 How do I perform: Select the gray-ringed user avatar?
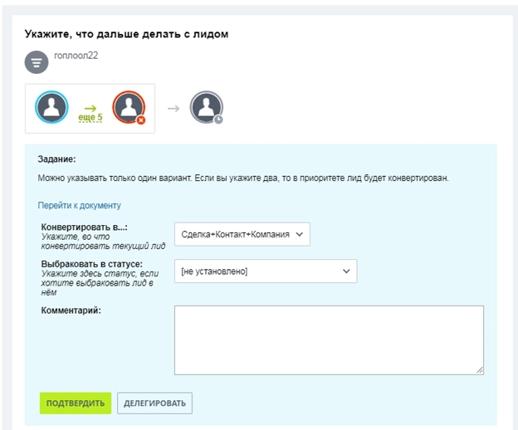(x=205, y=107)
